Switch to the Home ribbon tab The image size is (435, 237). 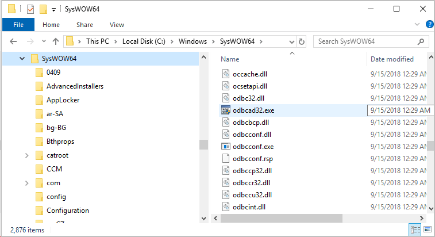pyautogui.click(x=51, y=25)
